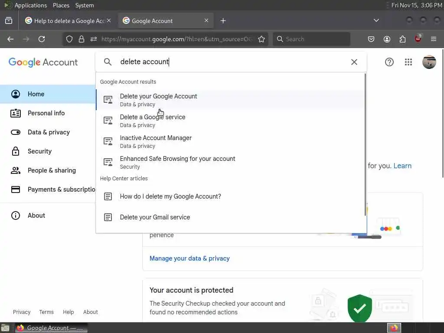
Task: Click the uBlock Origin extension icon
Action: [418, 39]
